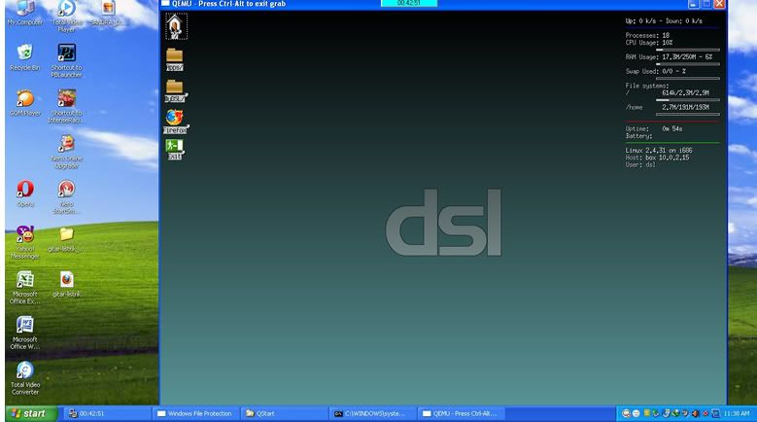Click the root filesystem usage bar
Image resolution: width=757 pixels, height=422 pixels.
[x=687, y=100]
